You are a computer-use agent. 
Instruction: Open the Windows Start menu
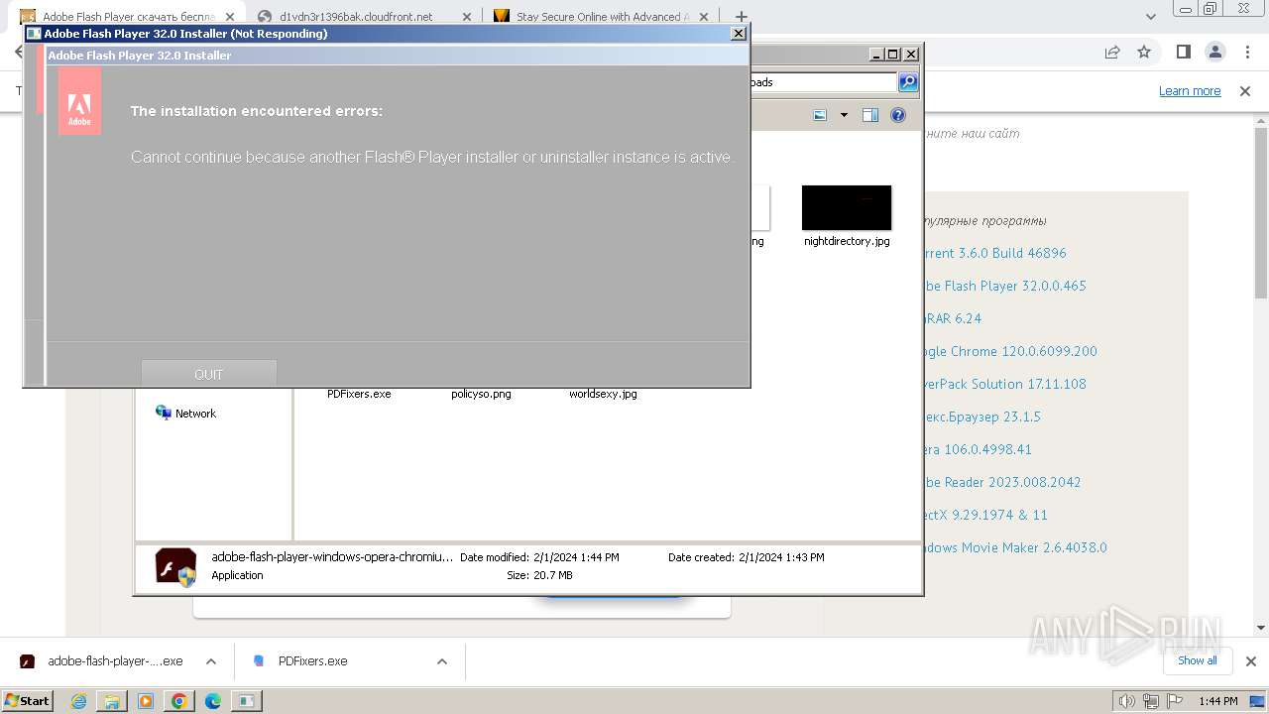click(28, 700)
